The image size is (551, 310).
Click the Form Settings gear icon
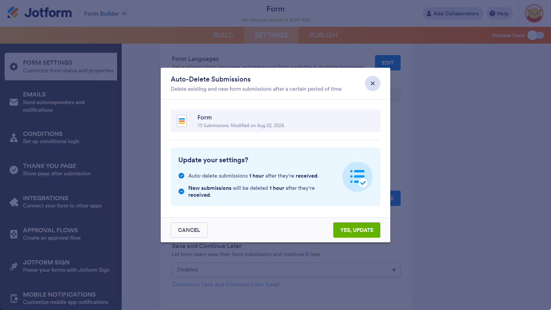pyautogui.click(x=14, y=67)
